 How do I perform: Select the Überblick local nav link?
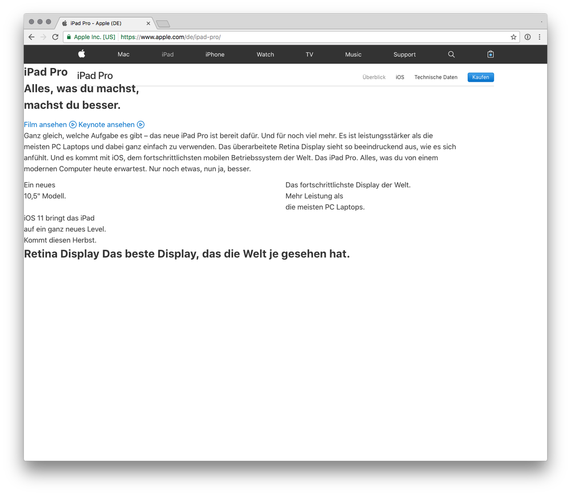pyautogui.click(x=374, y=77)
